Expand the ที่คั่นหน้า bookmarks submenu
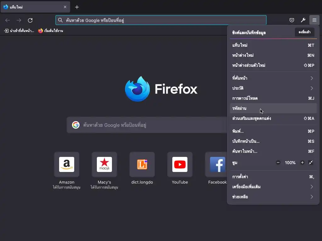The width and height of the screenshot is (322, 241). 273,78
